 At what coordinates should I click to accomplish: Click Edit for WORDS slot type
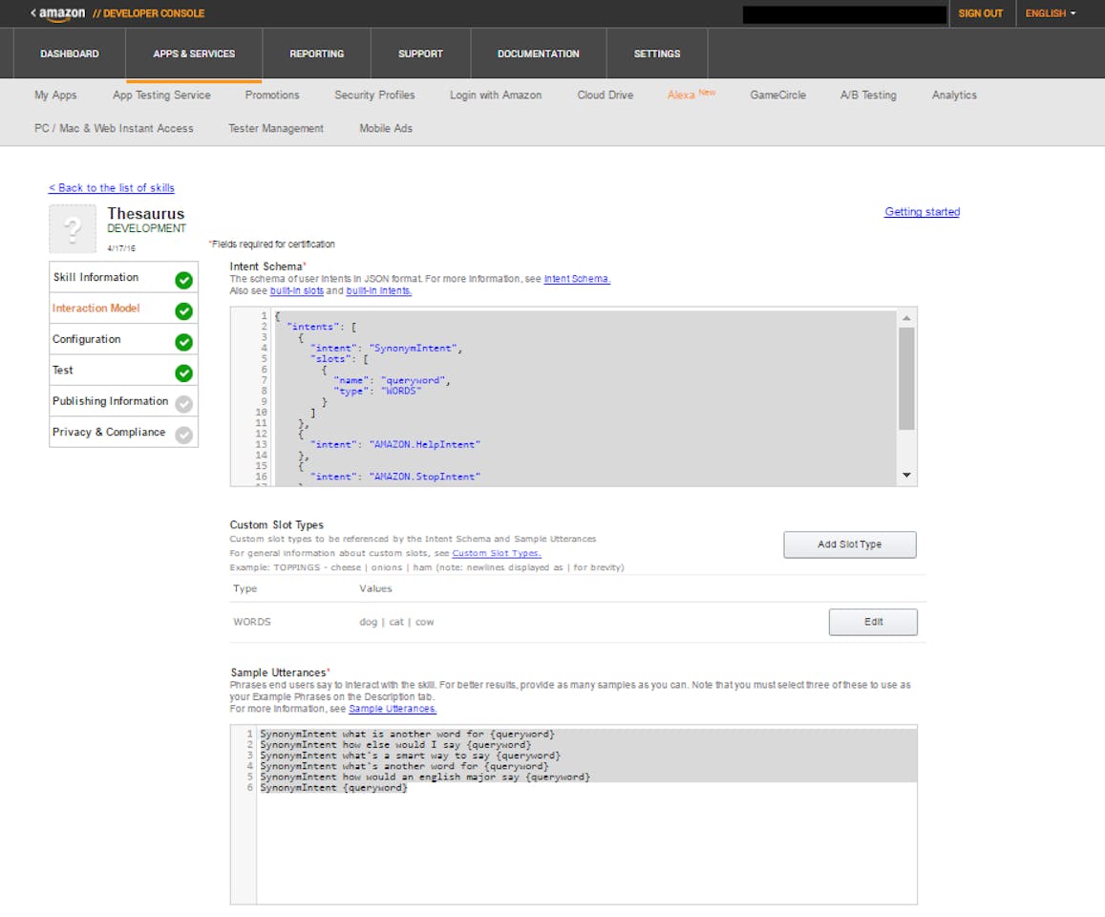[x=873, y=622]
